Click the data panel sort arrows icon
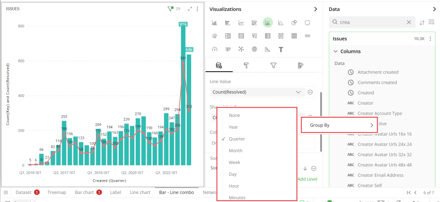 pyautogui.click(x=422, y=22)
